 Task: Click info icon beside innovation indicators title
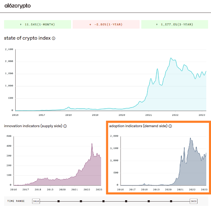pos(65,126)
